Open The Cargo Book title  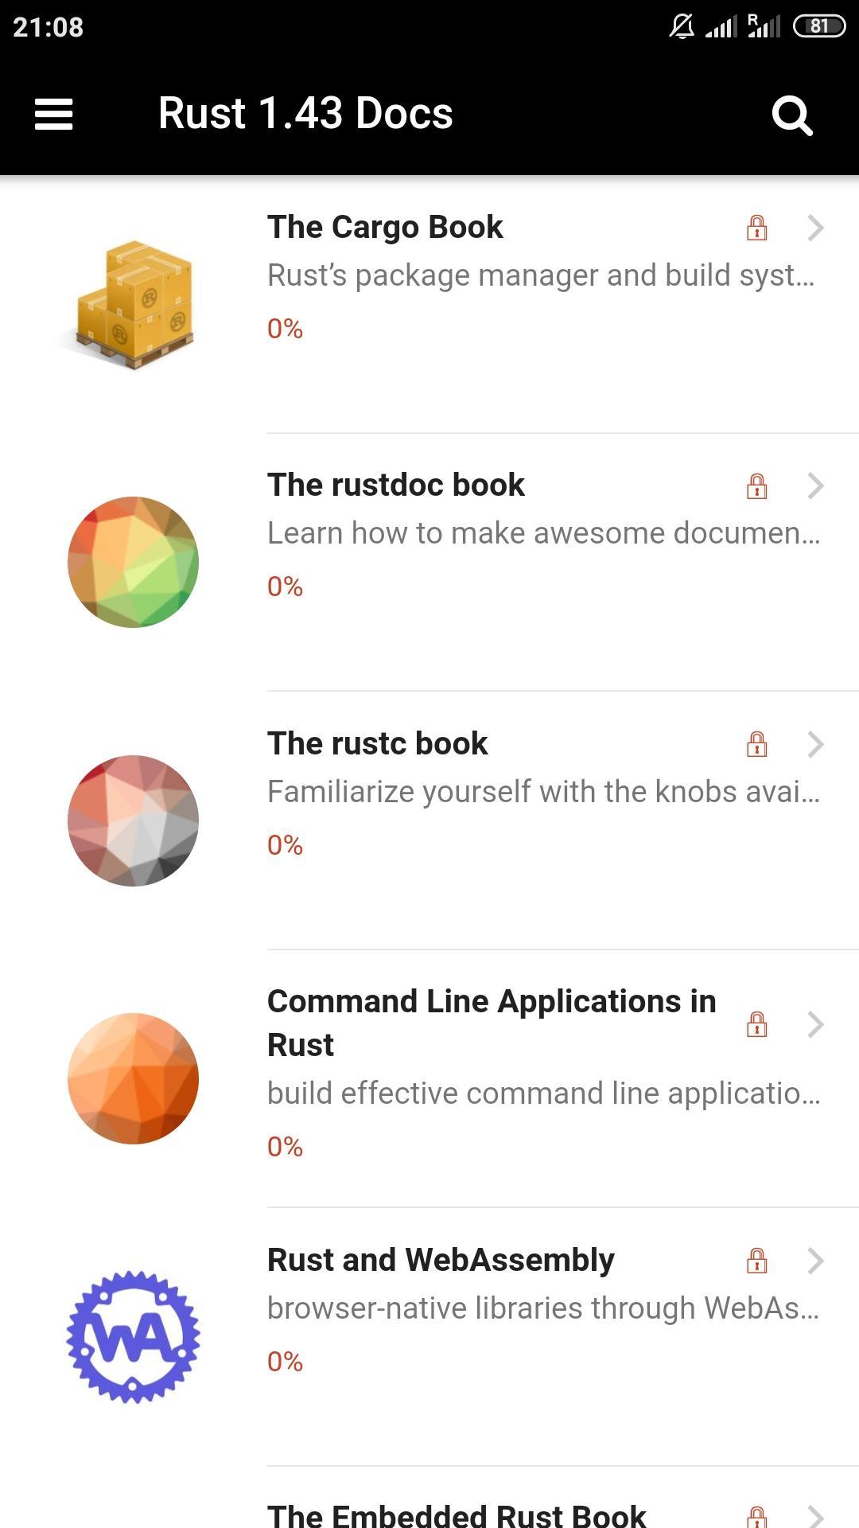coord(385,228)
